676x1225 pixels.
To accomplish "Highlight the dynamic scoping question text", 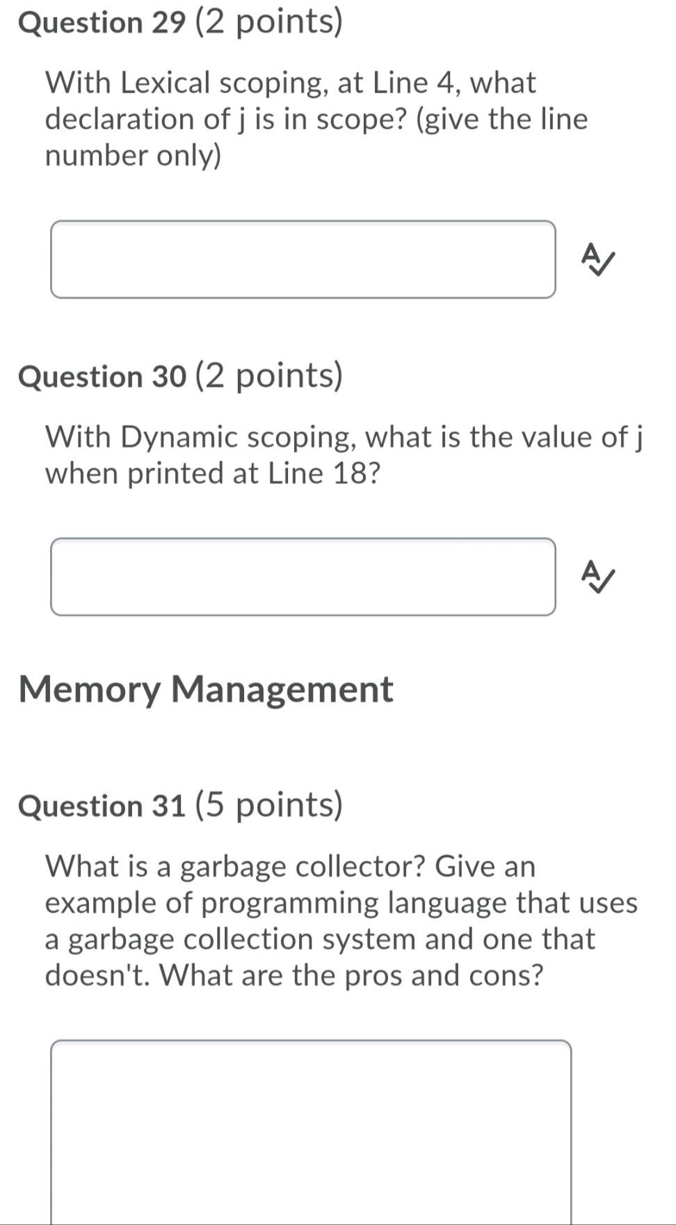I will pyautogui.click(x=343, y=454).
